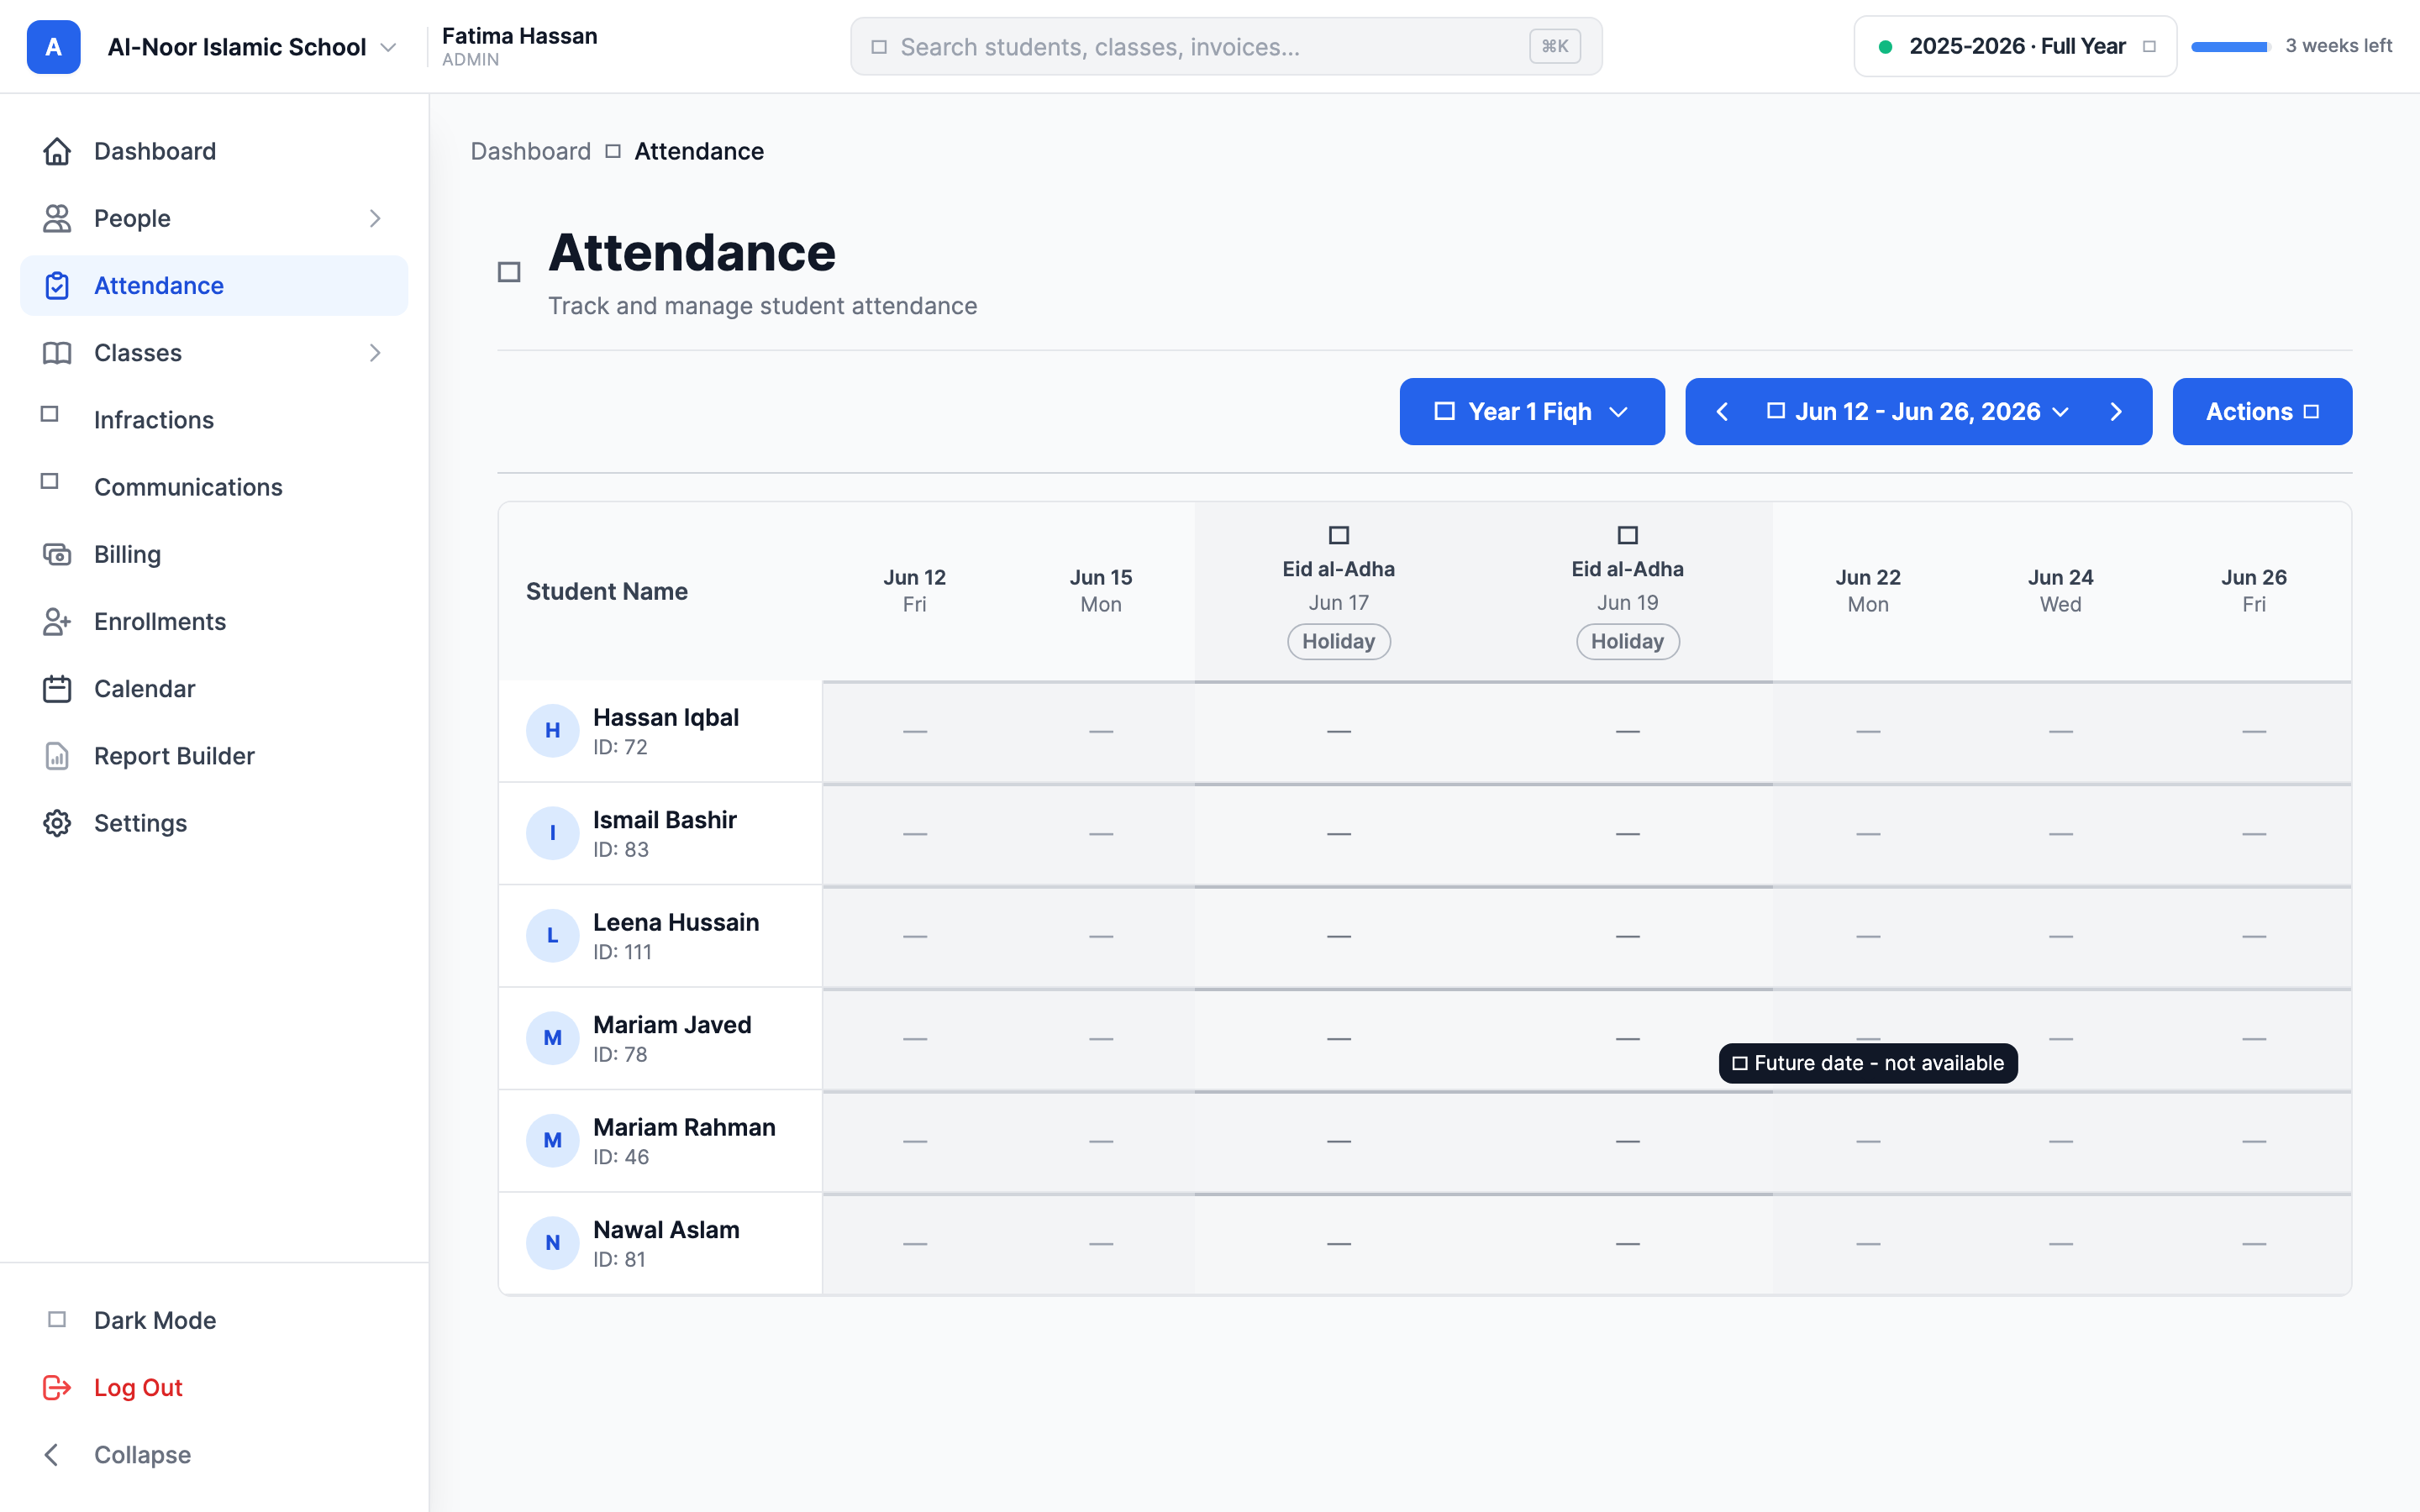2420x1512 pixels.
Task: Go to next date range
Action: coord(2116,412)
